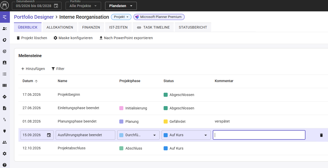Delete the Ausführungsphase beendet milestone row
This screenshot has width=328, height=168.
(321, 135)
